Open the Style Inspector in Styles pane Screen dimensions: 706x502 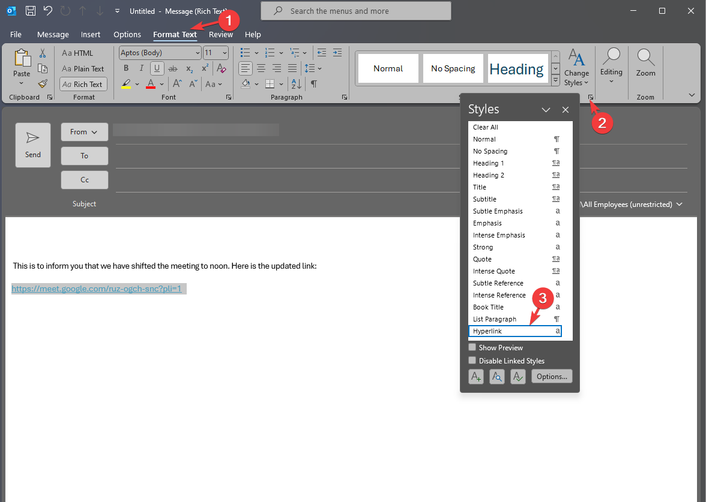point(497,377)
